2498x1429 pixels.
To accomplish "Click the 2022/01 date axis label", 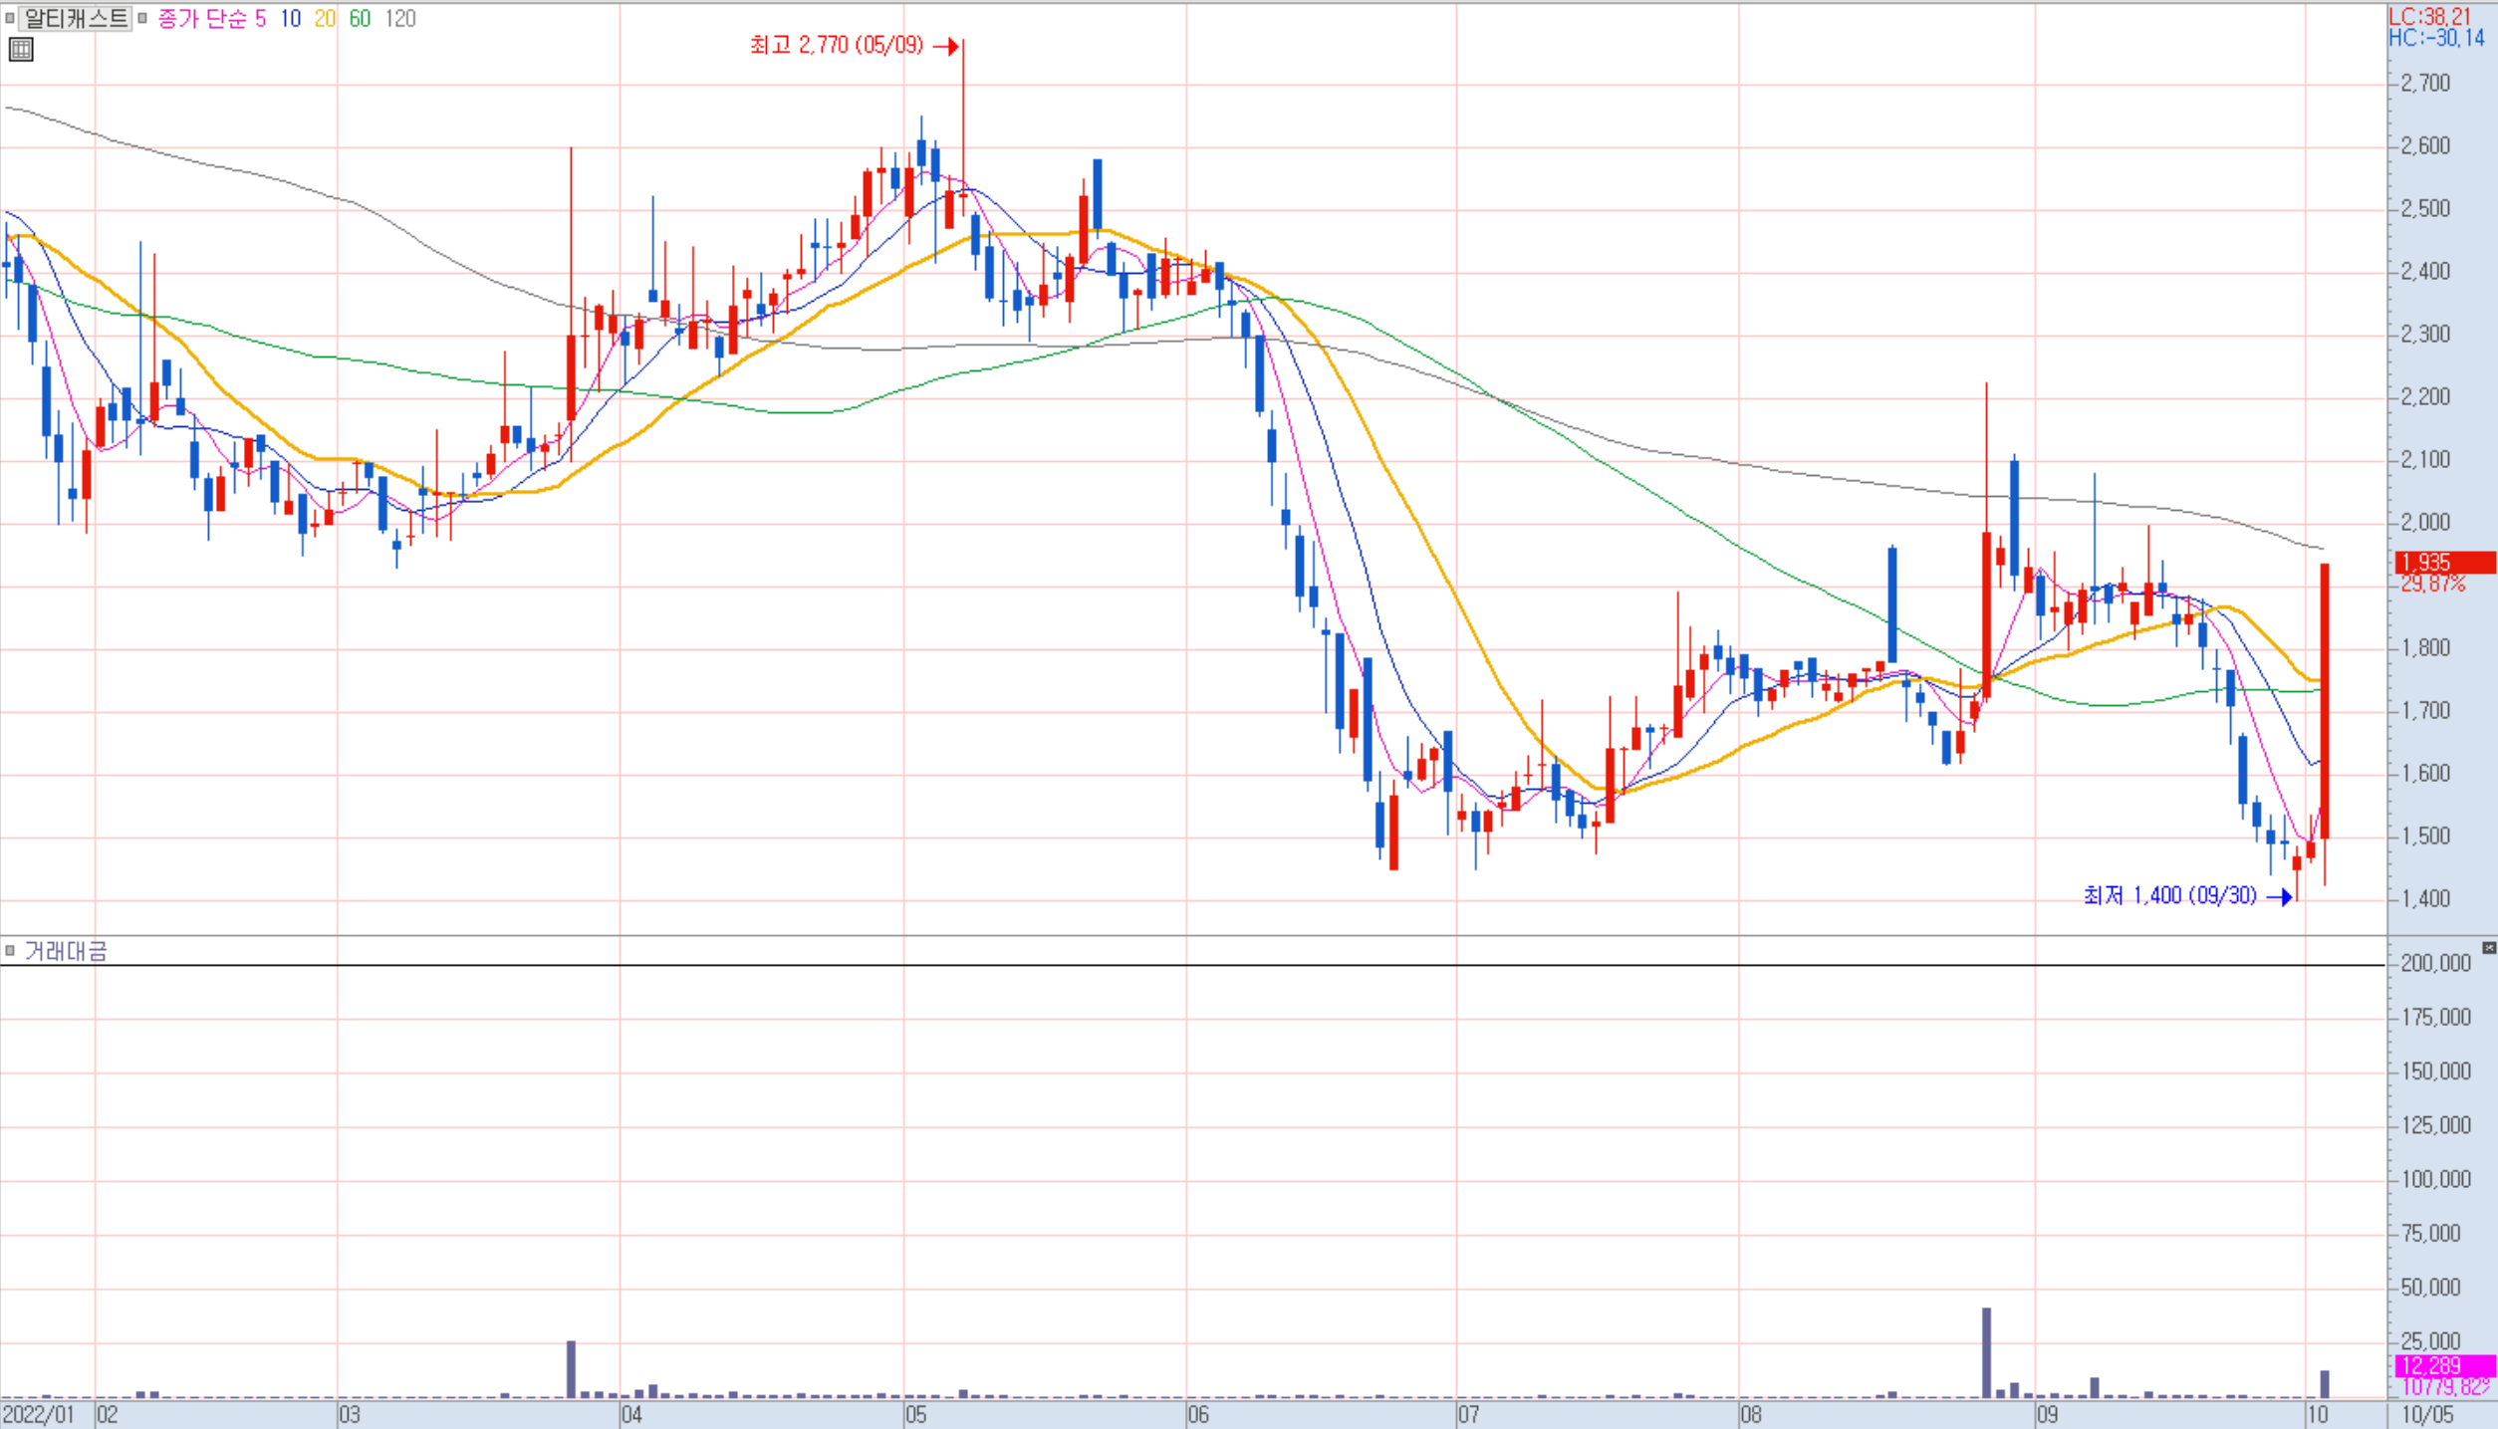I will point(39,1414).
